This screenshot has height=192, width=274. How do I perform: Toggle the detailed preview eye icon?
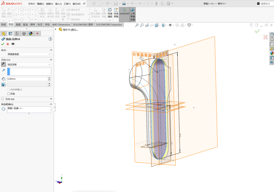click(x=13, y=44)
